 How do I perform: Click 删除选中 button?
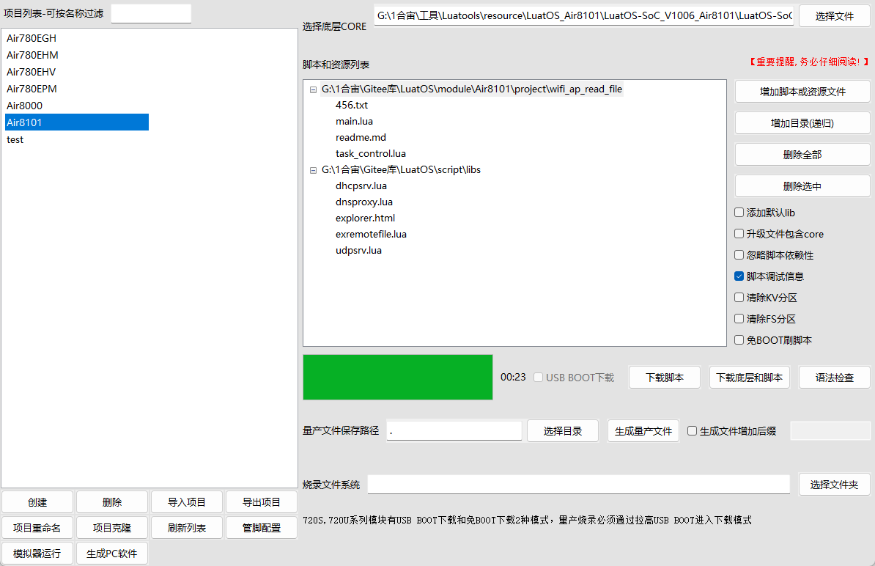802,186
